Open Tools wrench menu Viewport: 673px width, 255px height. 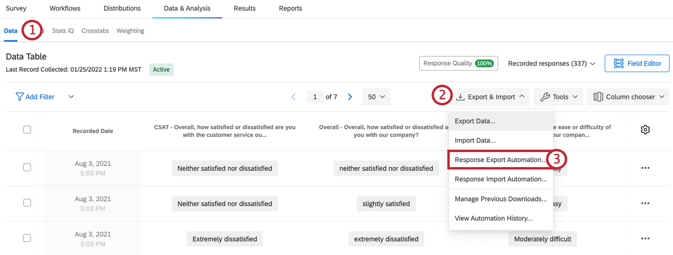tap(558, 97)
